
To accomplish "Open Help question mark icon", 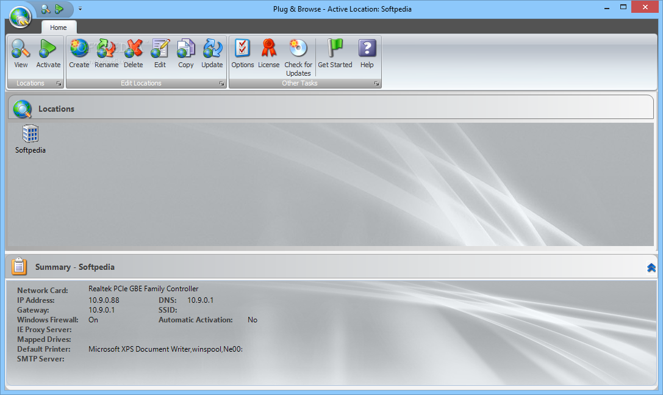I will pyautogui.click(x=367, y=48).
